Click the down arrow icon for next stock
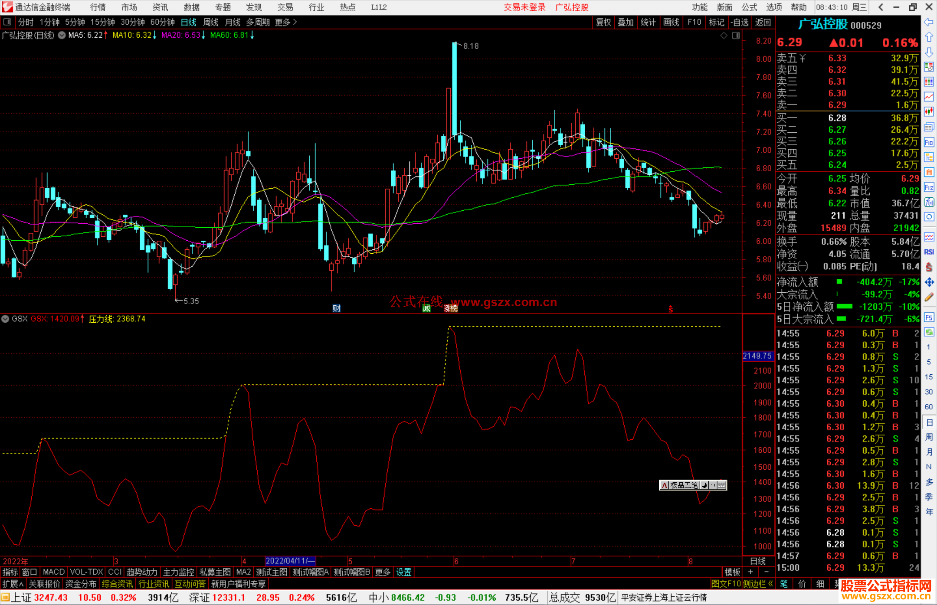The width and height of the screenshot is (937, 605). pyautogui.click(x=929, y=52)
